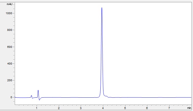Click the shoulder peak after 4 minutes

point(107,96)
